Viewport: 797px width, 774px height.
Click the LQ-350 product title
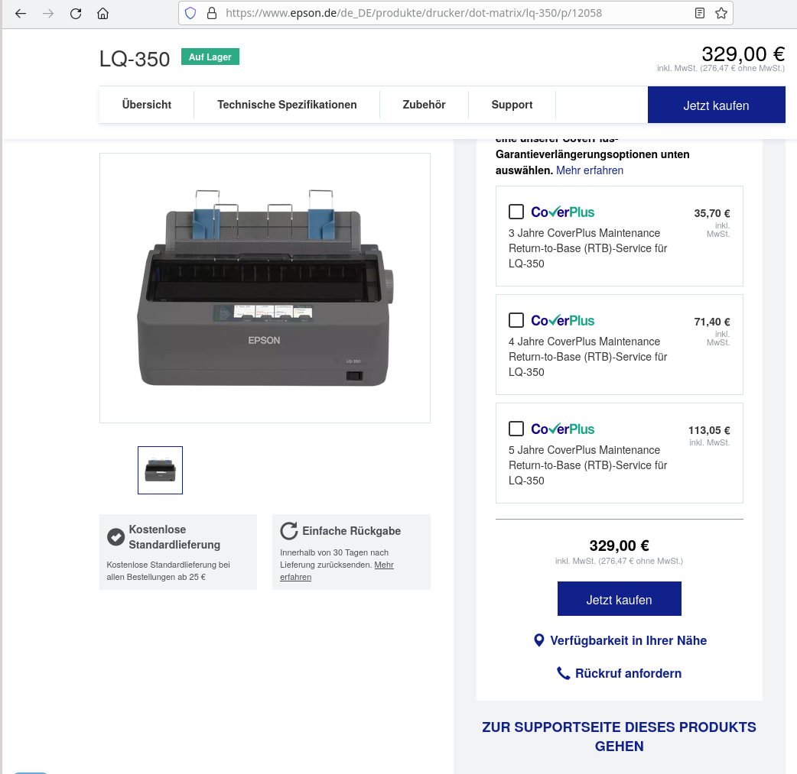click(134, 59)
